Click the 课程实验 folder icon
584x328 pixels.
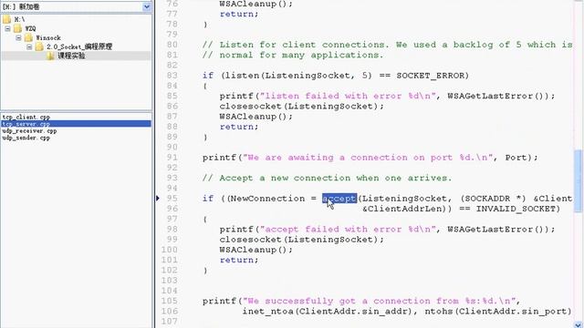[x=50, y=56]
